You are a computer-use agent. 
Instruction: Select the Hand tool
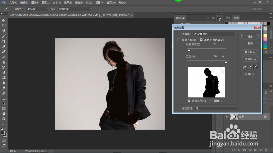coord(4,114)
